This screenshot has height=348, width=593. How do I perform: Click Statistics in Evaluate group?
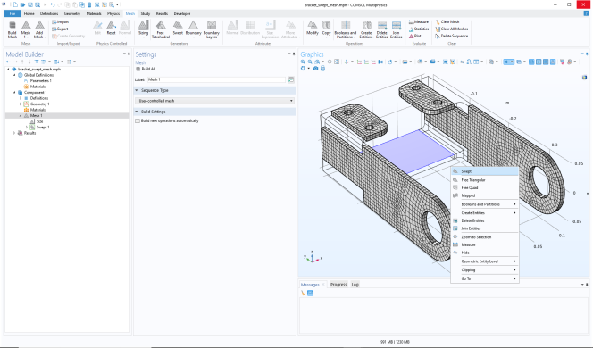pyautogui.click(x=419, y=29)
